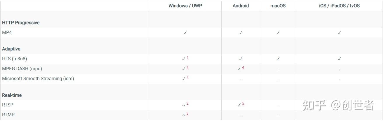This screenshot has height=121, width=384.
Task: Click the RTSP row label
Action: 8,105
